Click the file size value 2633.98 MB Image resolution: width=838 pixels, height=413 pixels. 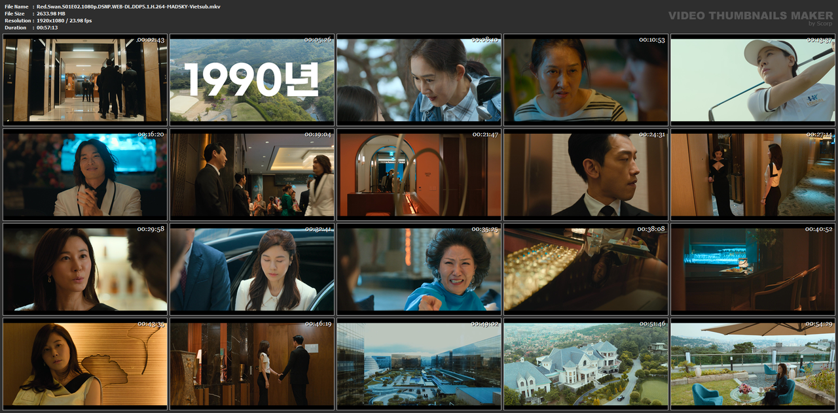point(51,13)
